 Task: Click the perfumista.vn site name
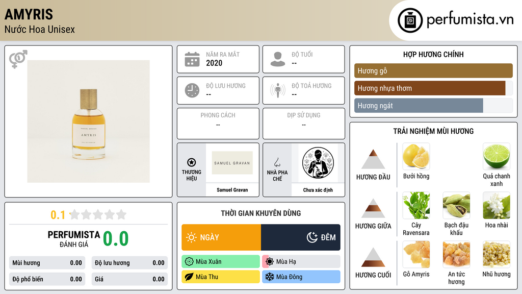(x=470, y=20)
